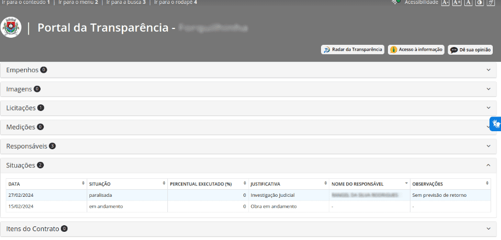The image size is (501, 240).
Task: Open the Libras sign-language widget
Action: click(x=496, y=124)
